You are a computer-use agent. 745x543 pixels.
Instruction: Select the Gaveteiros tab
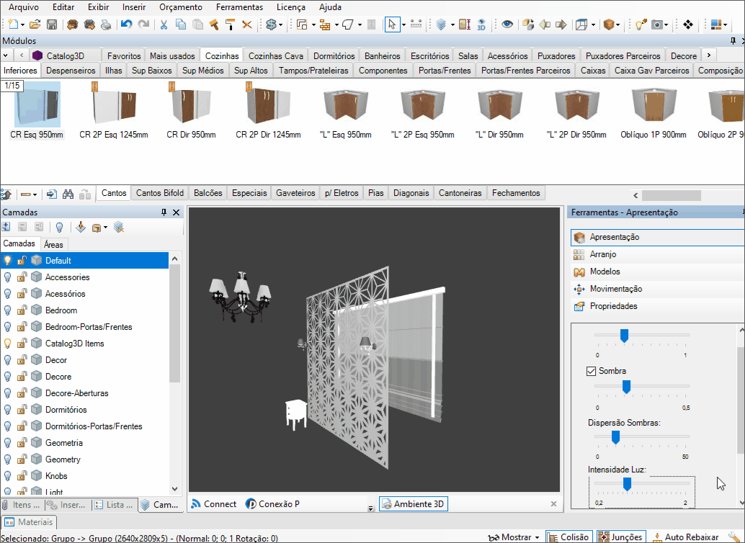pyautogui.click(x=295, y=193)
